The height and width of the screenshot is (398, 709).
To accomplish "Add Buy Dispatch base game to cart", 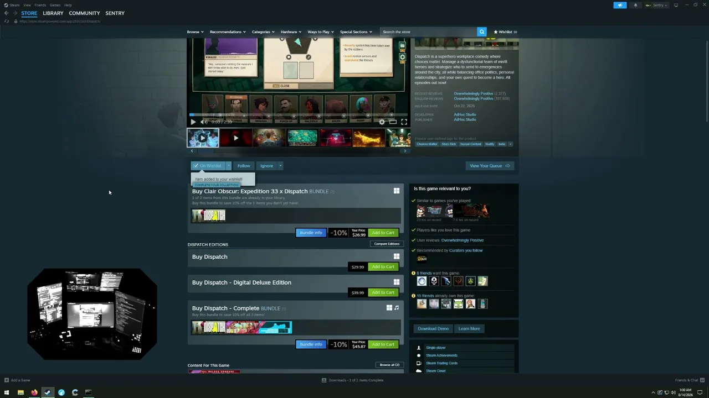I will point(383,267).
